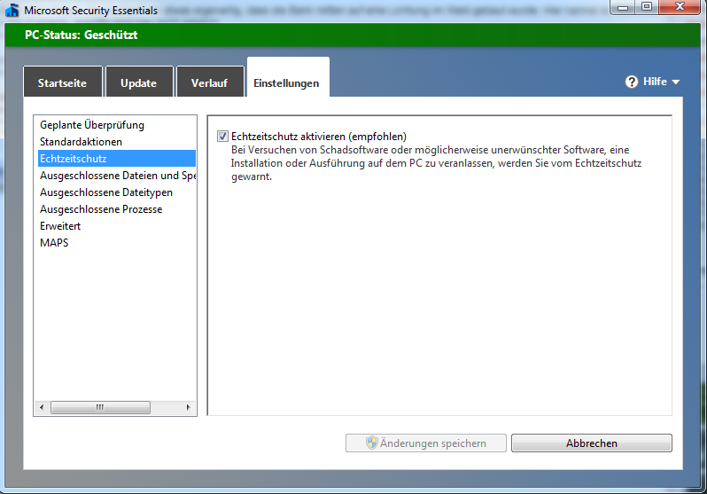The height and width of the screenshot is (494, 707).
Task: Open Ausgeschlossene Dateien und Speicherorte entry
Action: point(117,176)
